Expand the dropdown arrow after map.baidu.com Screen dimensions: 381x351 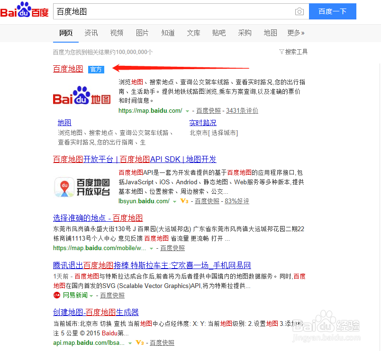point(187,111)
